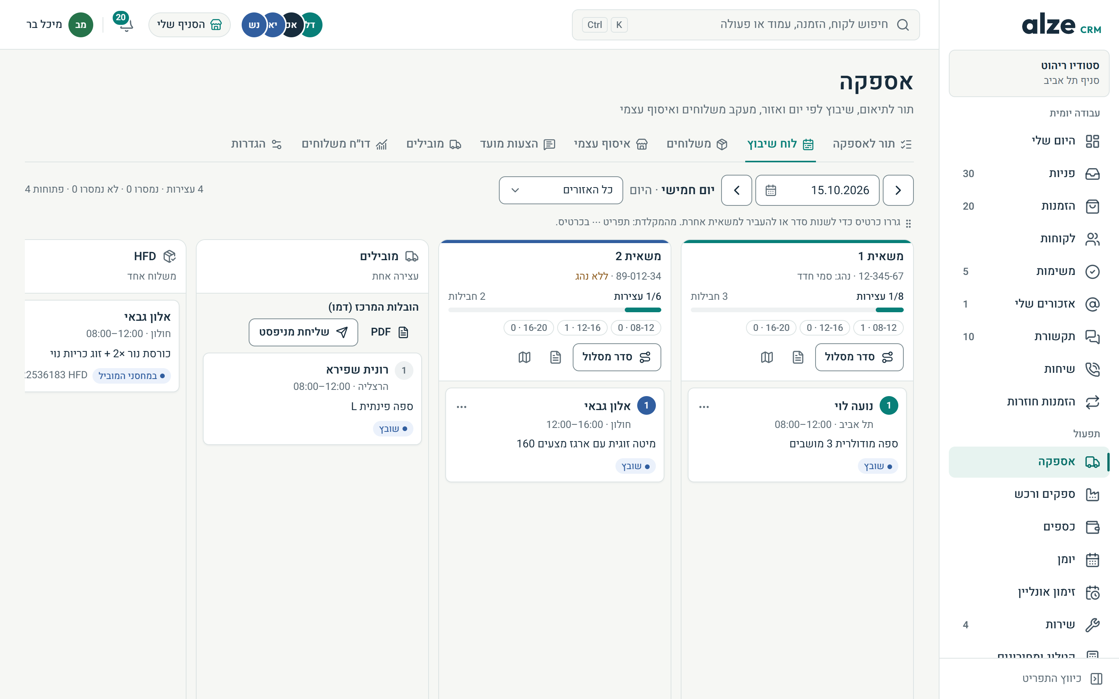Image resolution: width=1119 pixels, height=699 pixels.
Task: Open שיחות in the sidebar
Action: (x=1029, y=369)
